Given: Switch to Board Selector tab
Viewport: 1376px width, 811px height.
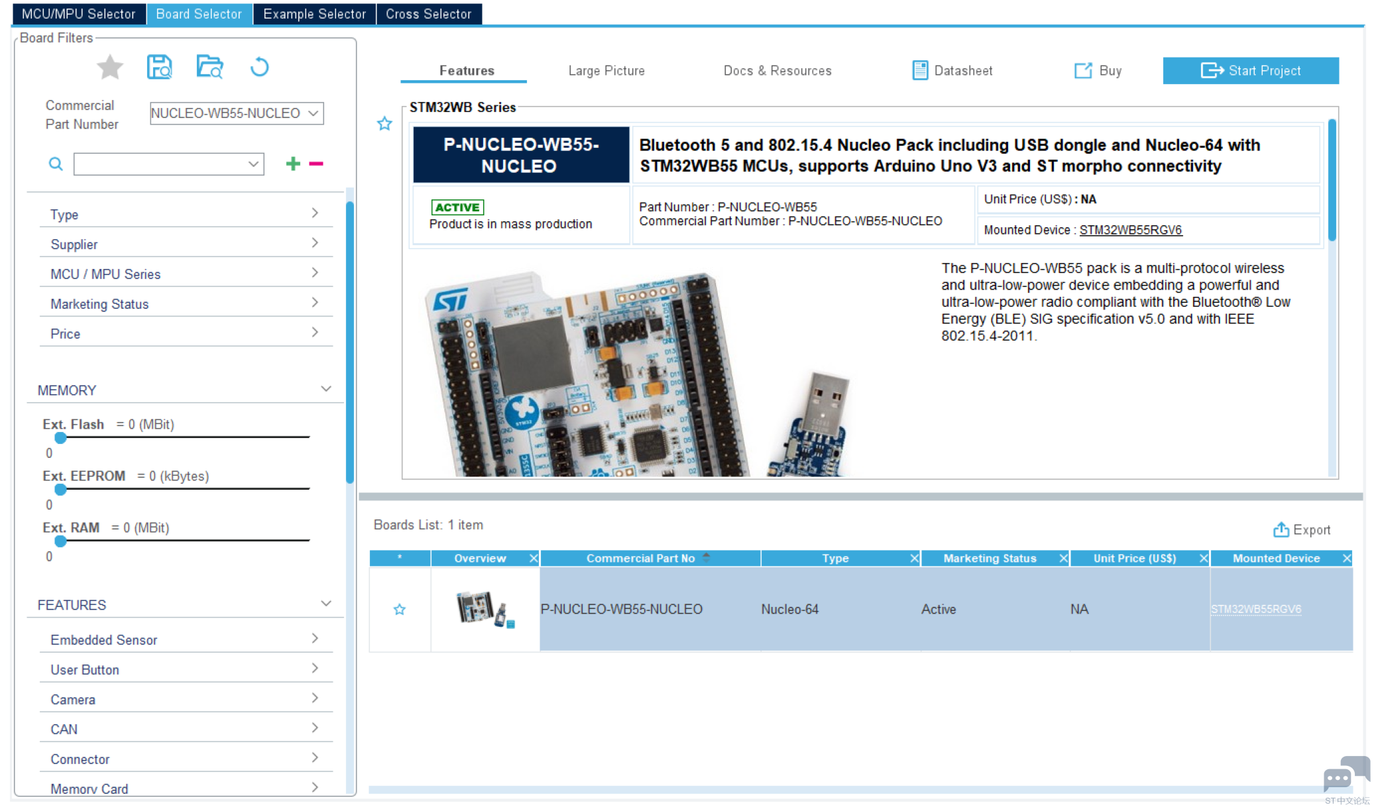Looking at the screenshot, I should click(199, 14).
